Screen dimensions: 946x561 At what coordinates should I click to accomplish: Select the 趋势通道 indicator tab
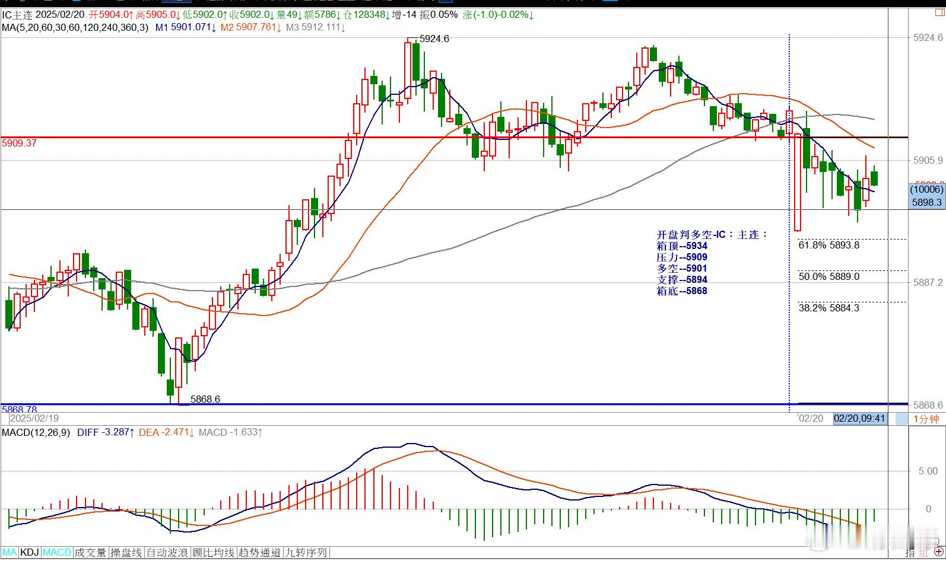(260, 553)
